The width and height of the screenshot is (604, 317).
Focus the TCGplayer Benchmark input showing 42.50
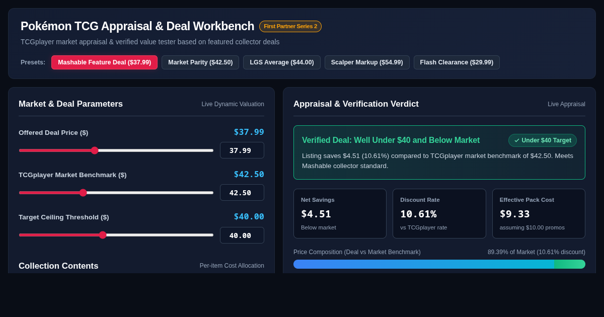(242, 193)
